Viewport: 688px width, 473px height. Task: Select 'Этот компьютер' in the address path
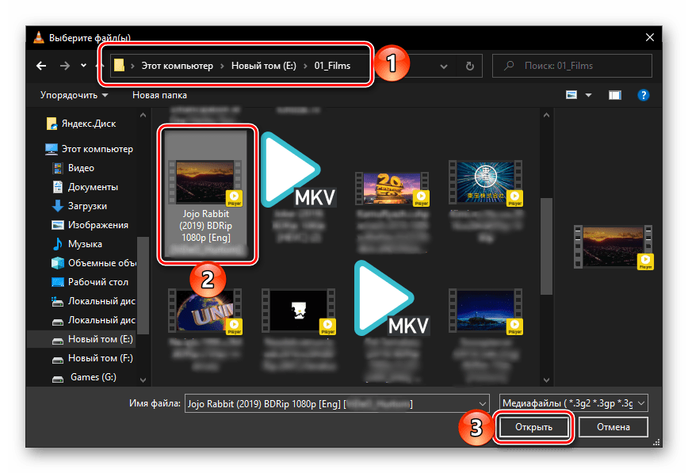click(x=177, y=66)
